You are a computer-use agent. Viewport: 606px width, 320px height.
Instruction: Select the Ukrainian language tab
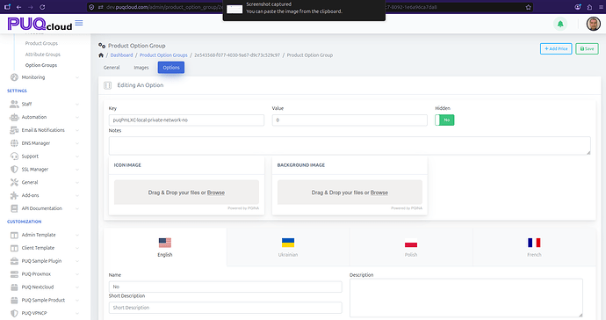tap(288, 247)
